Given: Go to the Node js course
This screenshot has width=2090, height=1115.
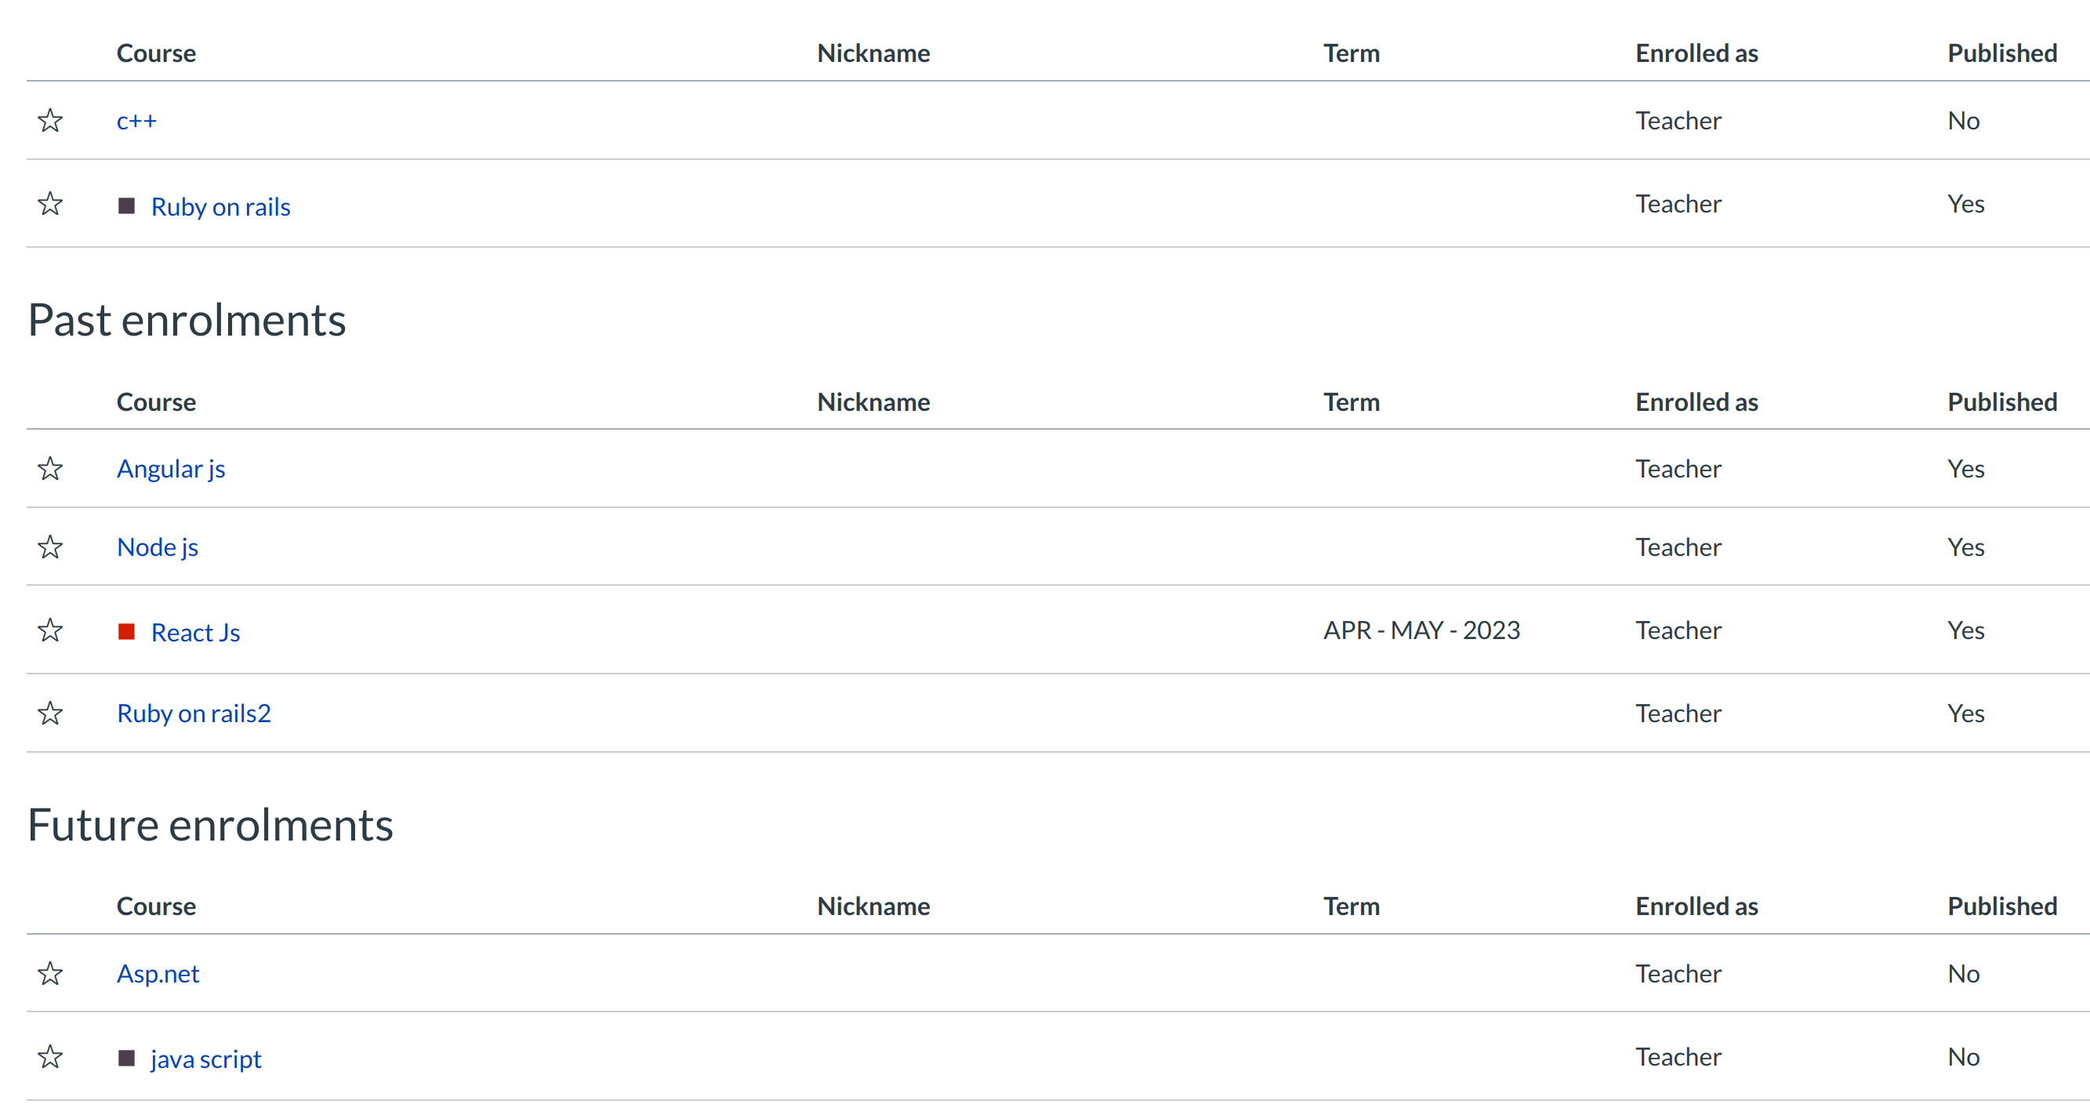Looking at the screenshot, I should point(158,547).
